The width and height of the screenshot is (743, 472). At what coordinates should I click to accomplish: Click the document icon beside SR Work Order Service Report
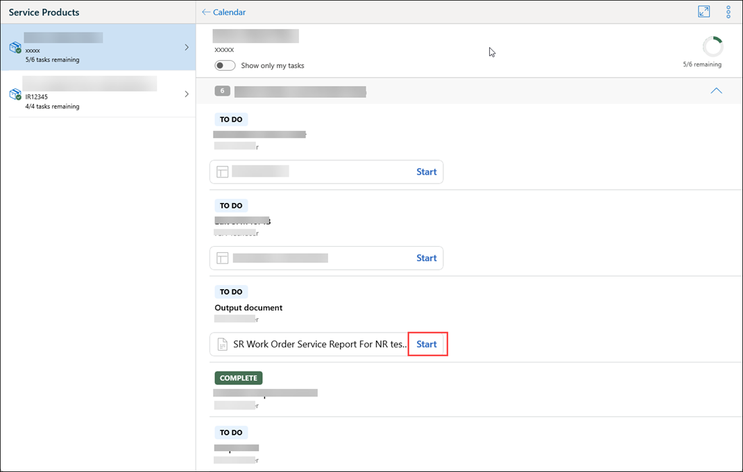(x=222, y=344)
